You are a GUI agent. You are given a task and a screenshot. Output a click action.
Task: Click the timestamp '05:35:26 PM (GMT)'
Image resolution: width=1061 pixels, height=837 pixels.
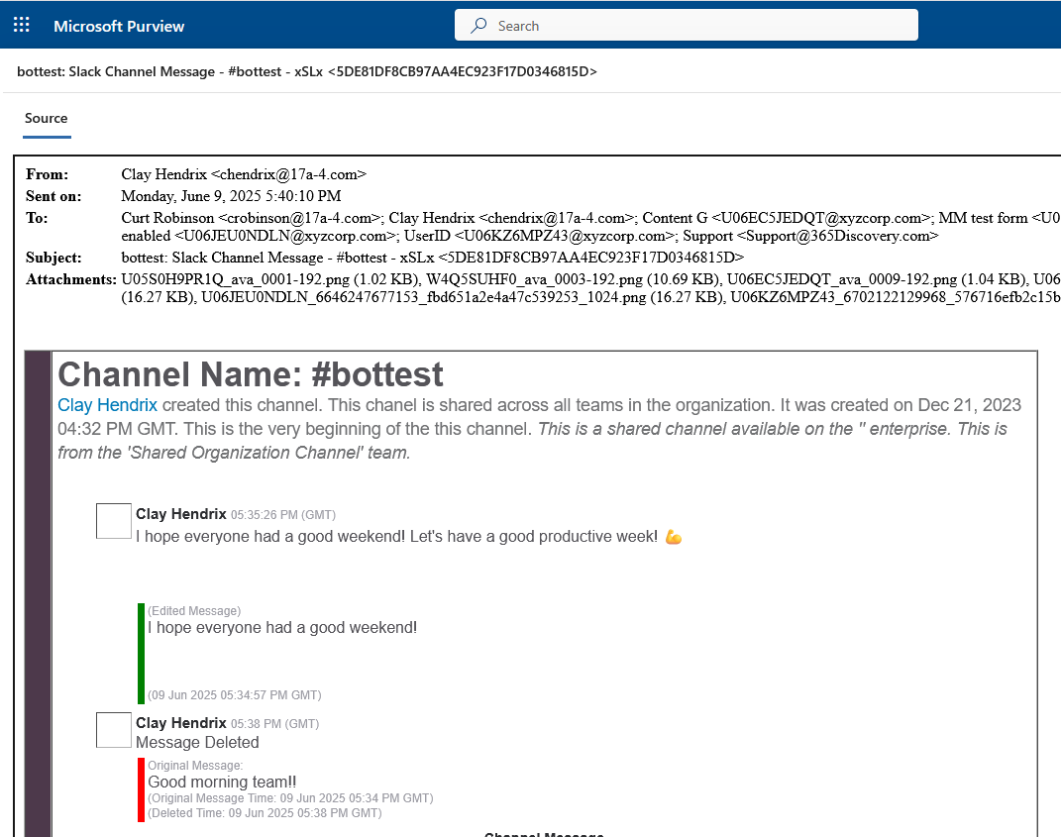(283, 515)
